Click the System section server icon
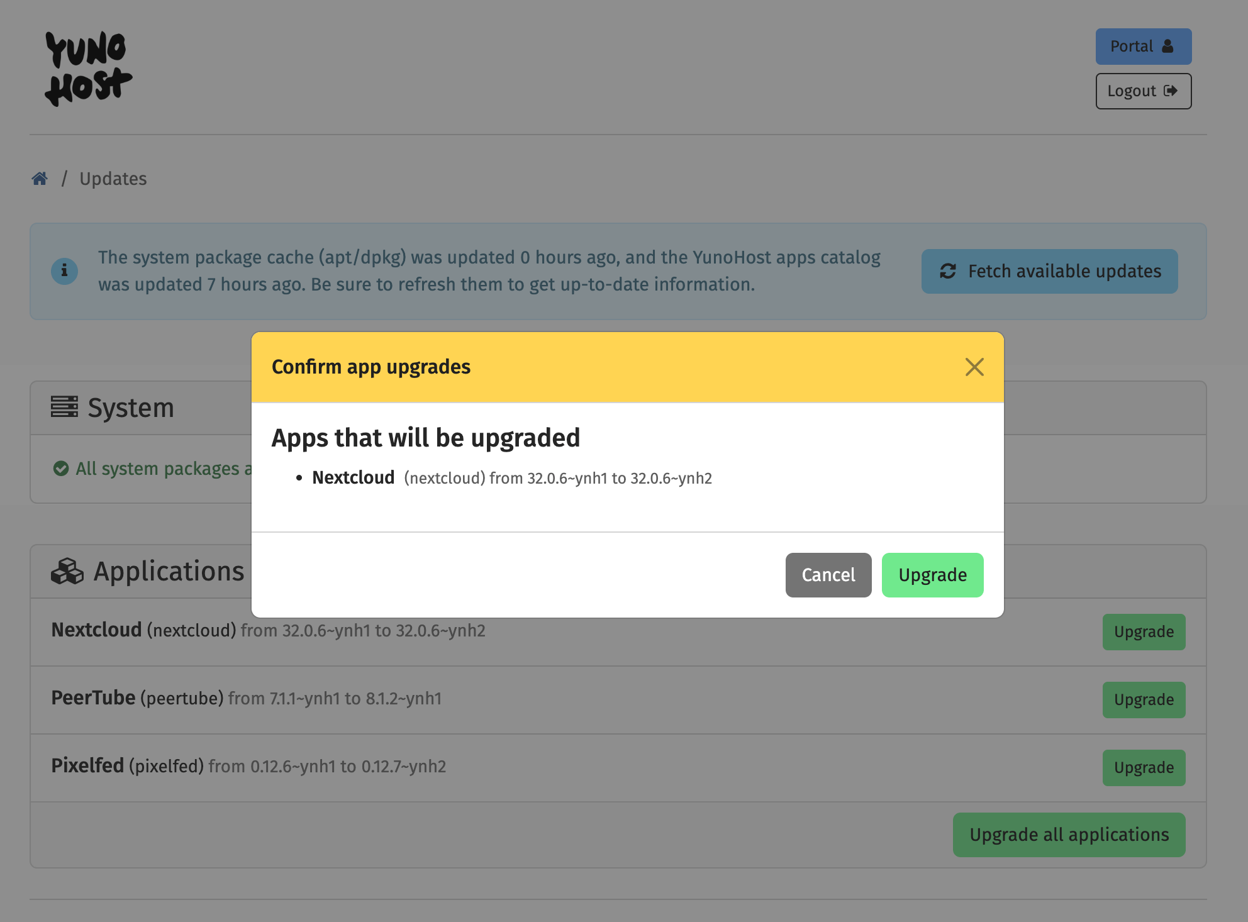The width and height of the screenshot is (1248, 922). [x=64, y=407]
